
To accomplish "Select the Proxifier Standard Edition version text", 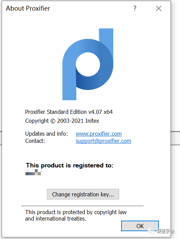I will [69, 112].
